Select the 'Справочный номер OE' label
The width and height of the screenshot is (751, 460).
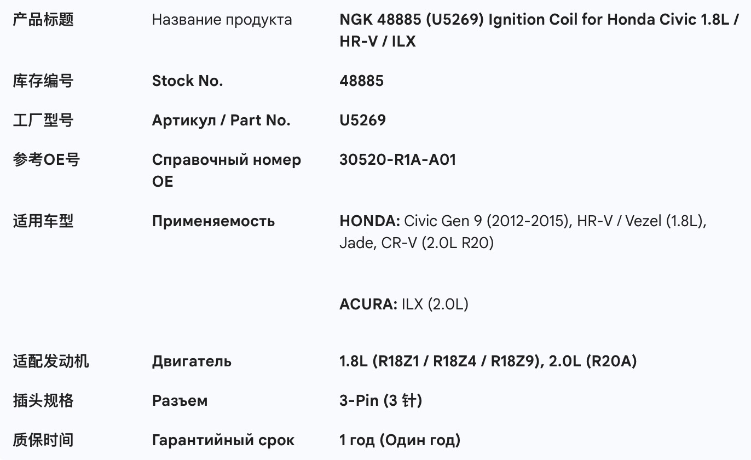(x=226, y=170)
